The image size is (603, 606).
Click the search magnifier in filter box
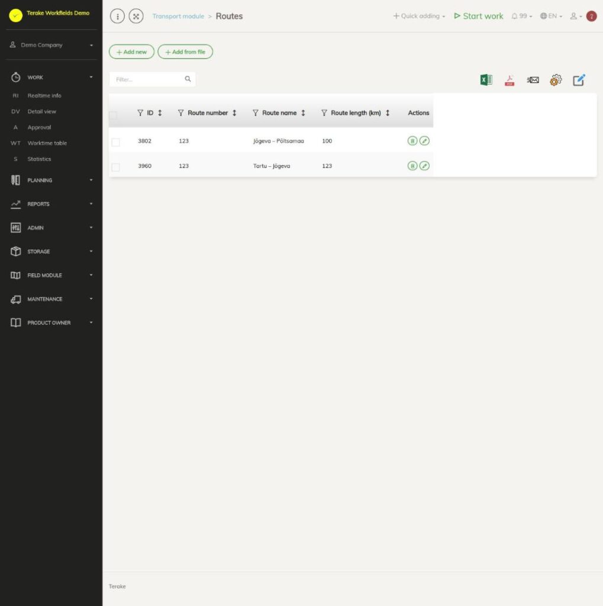188,79
